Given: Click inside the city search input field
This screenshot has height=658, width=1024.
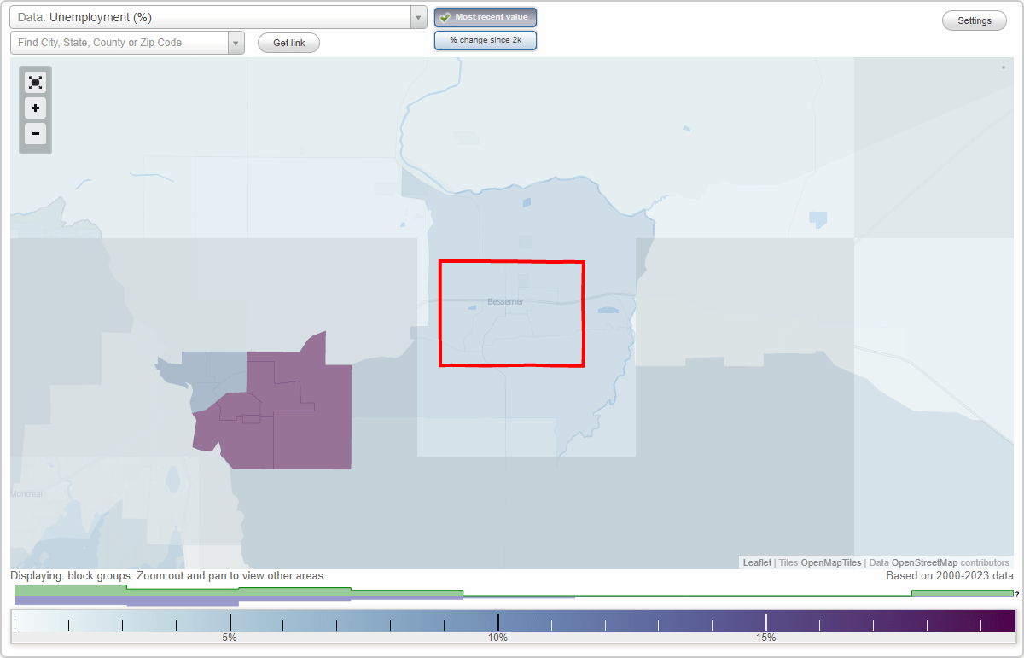Looking at the screenshot, I should [119, 42].
